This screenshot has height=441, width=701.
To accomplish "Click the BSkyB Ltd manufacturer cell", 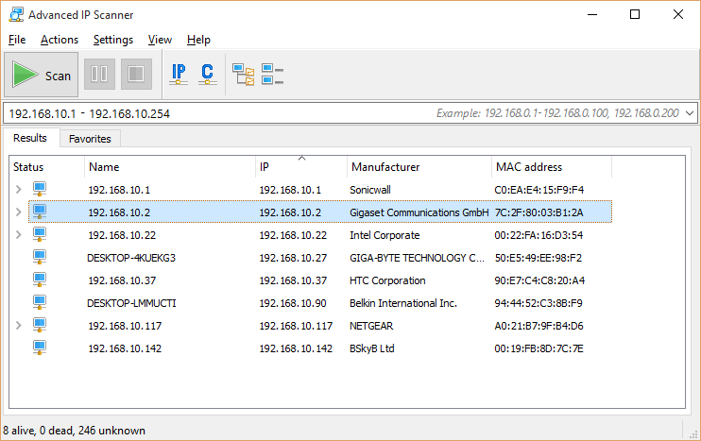I will (372, 348).
